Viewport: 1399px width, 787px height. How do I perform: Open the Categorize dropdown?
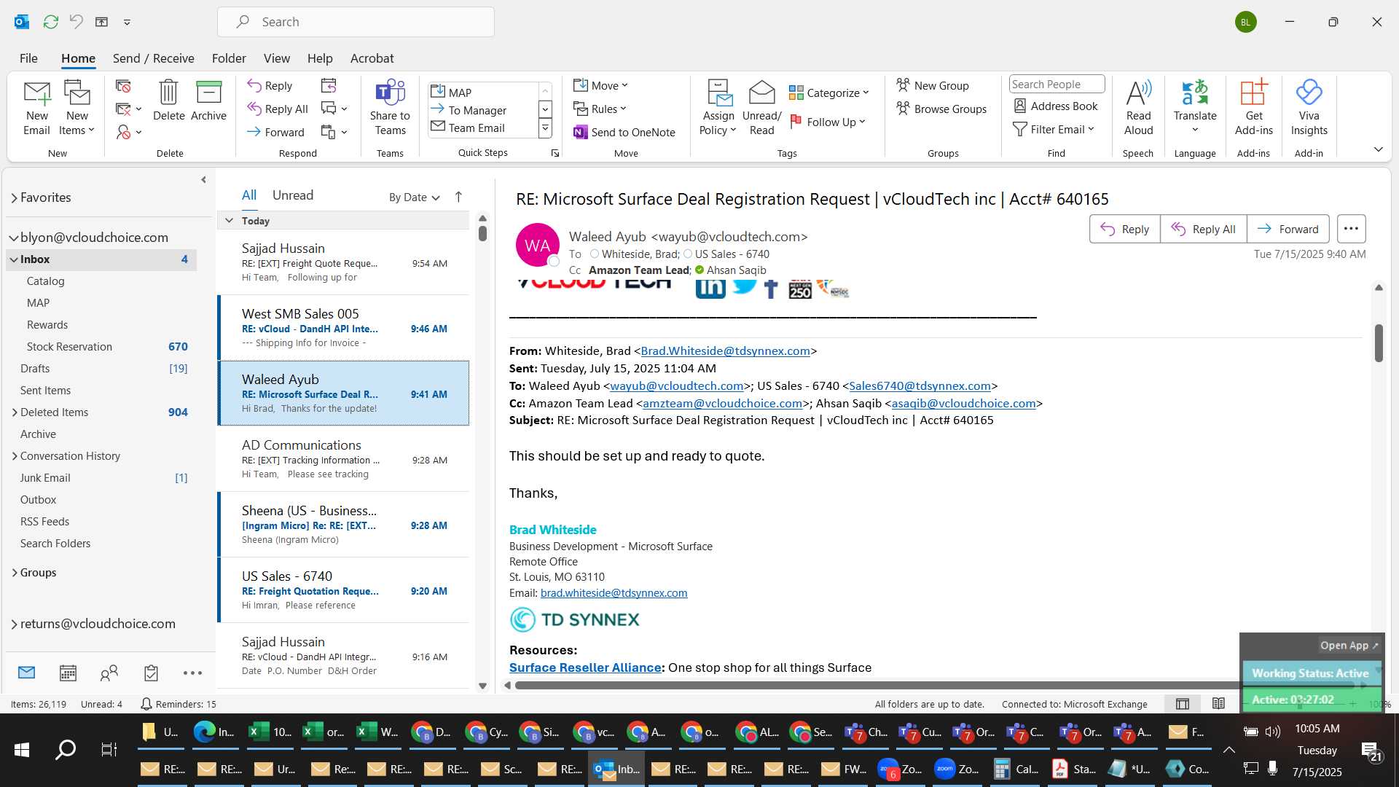click(x=829, y=93)
